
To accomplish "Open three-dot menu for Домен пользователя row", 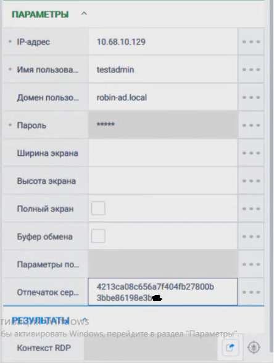I will 251,98.
